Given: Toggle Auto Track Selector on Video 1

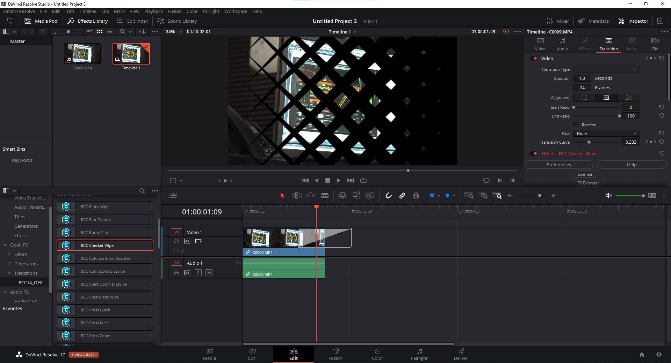Looking at the screenshot, I should pyautogui.click(x=187, y=241).
